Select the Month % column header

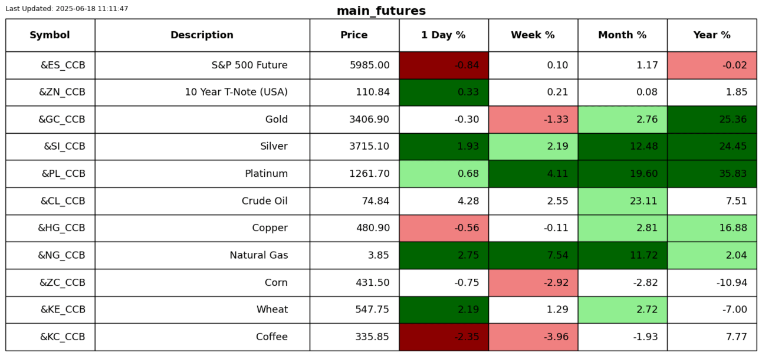click(622, 35)
